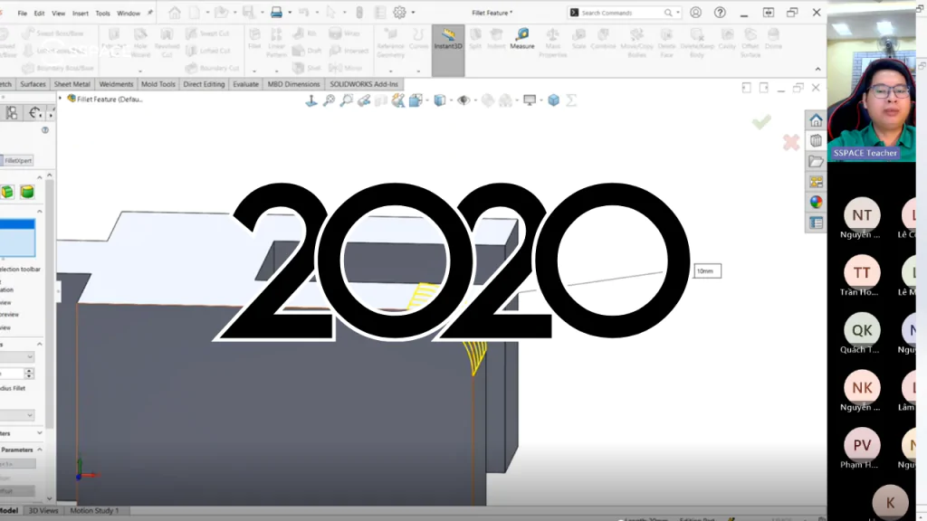Open the View menu
The width and height of the screenshot is (927, 521).
[59, 13]
